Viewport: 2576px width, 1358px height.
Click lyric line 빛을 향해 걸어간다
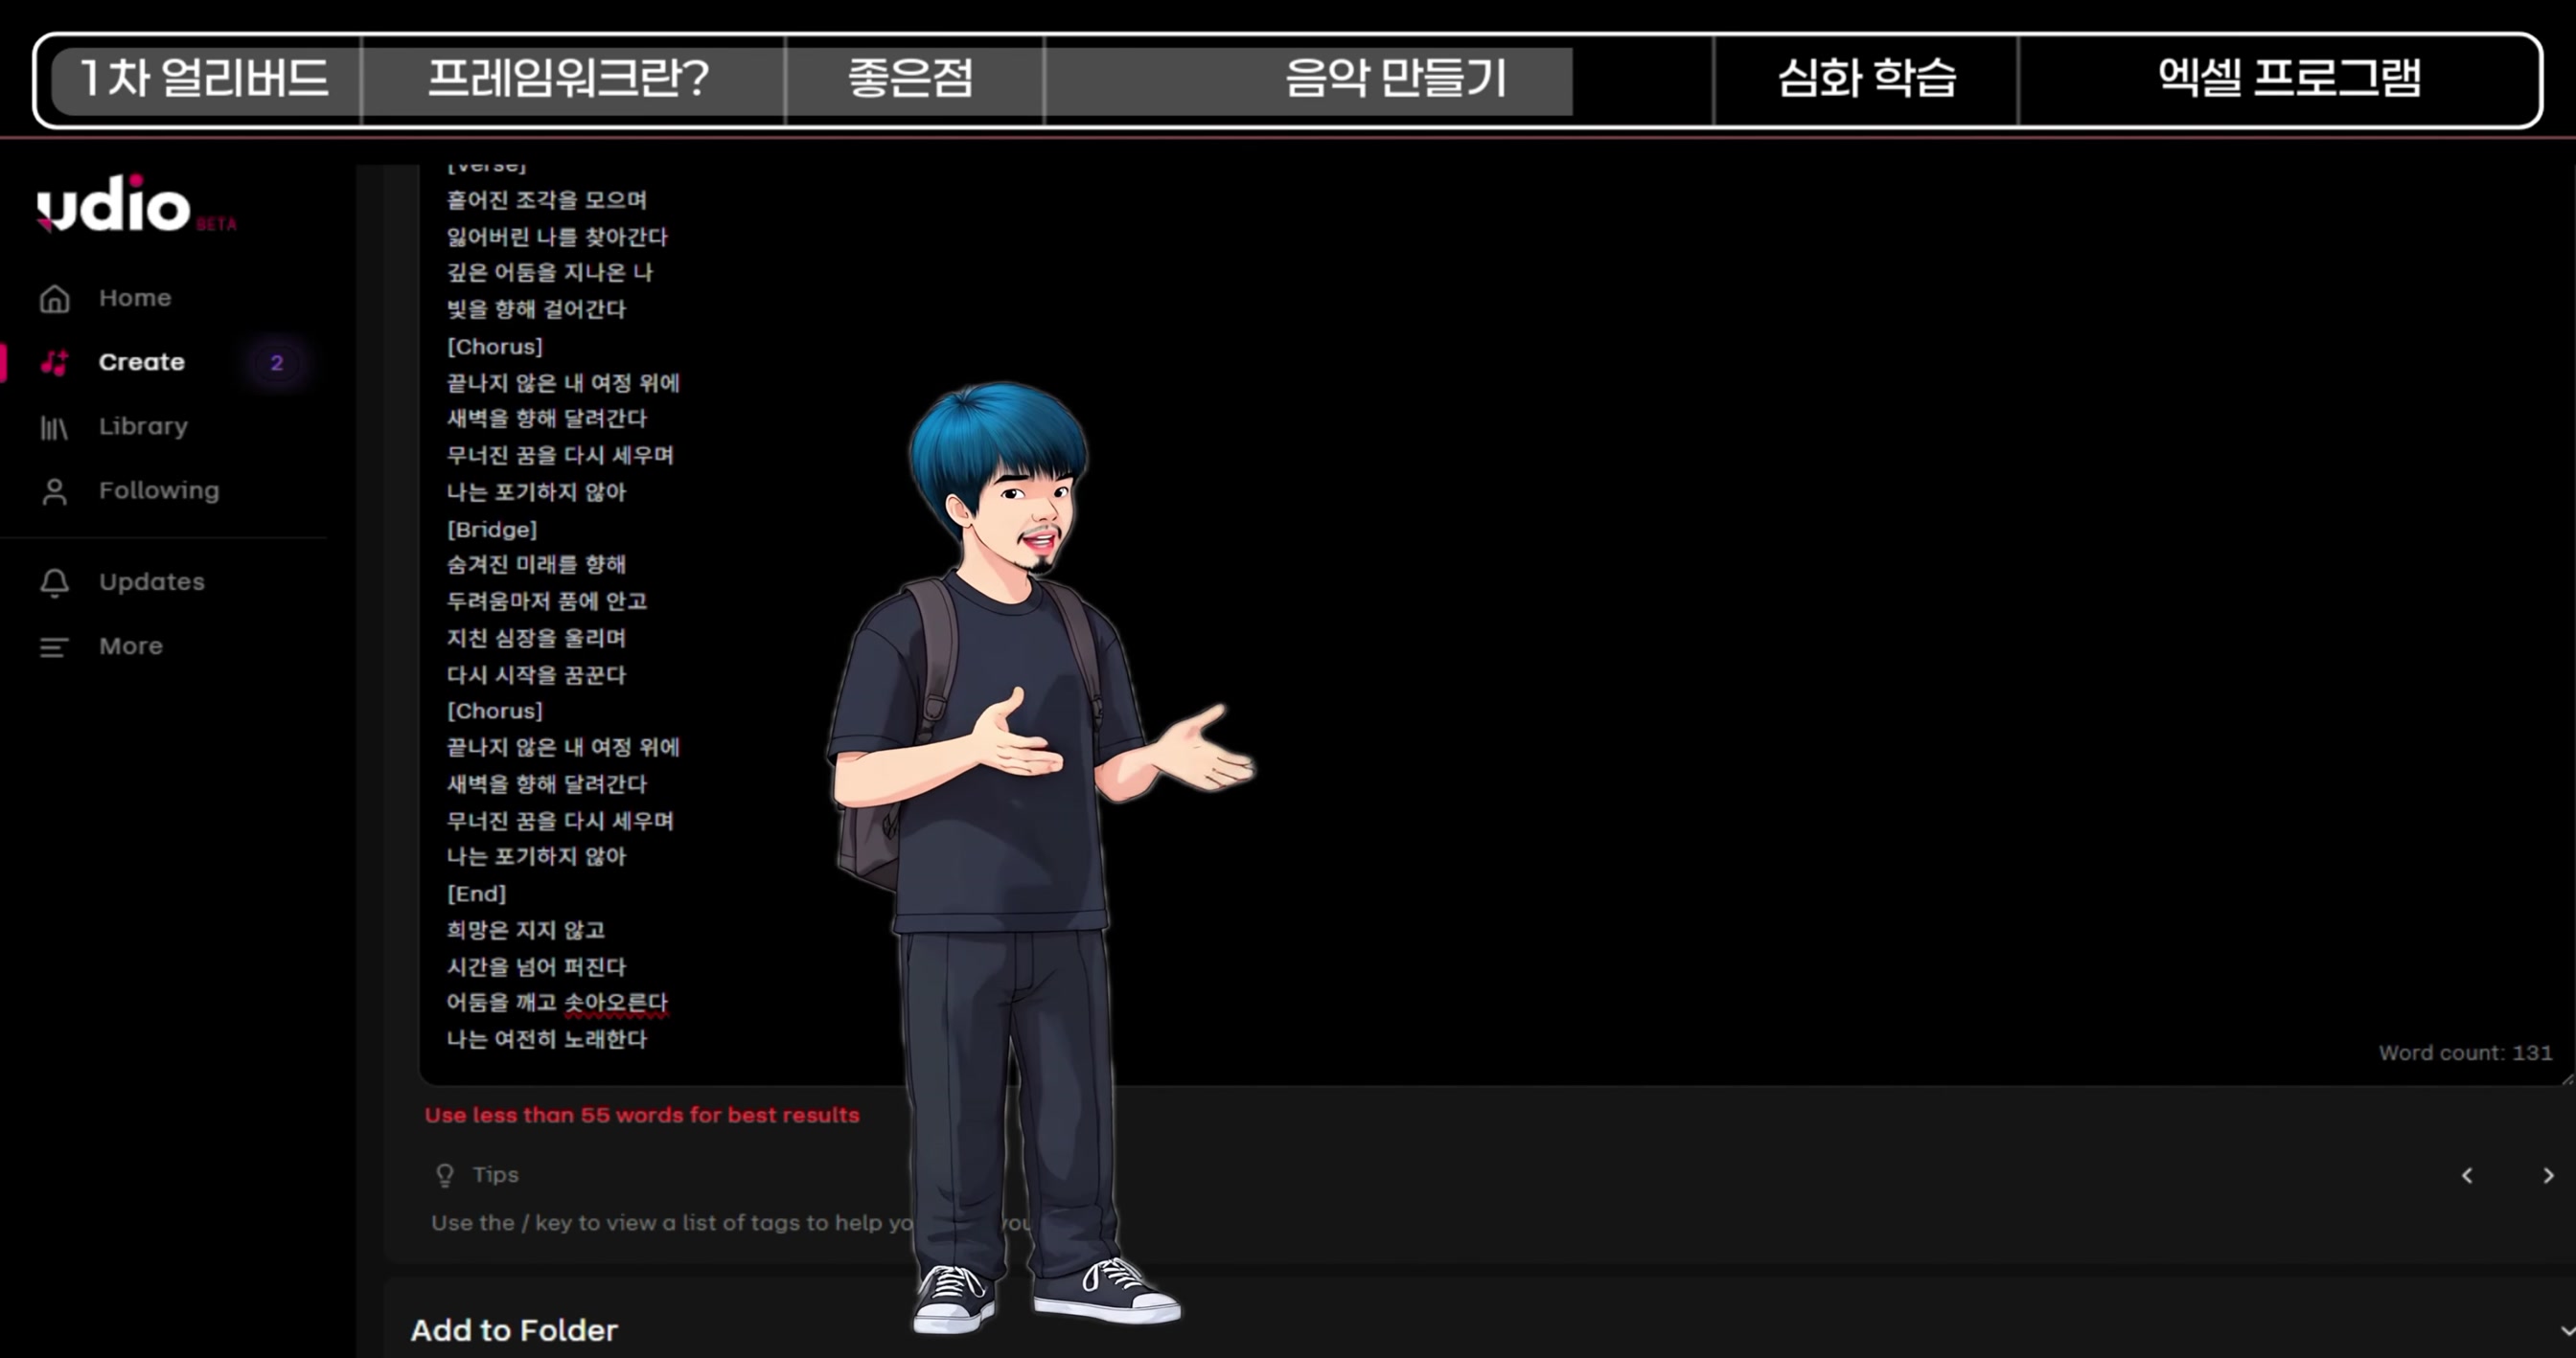click(536, 309)
